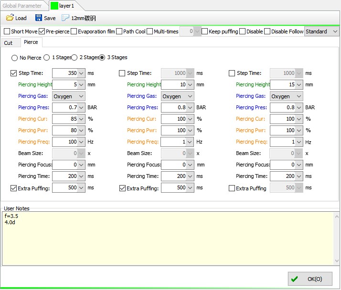Click the Save button
The width and height of the screenshot is (341, 290).
coord(45,18)
